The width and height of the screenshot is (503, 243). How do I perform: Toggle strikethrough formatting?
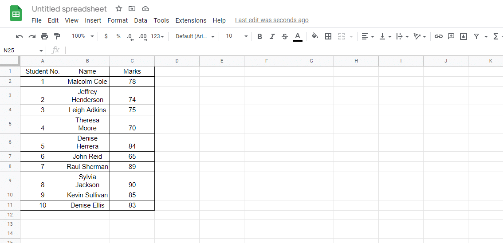point(285,36)
